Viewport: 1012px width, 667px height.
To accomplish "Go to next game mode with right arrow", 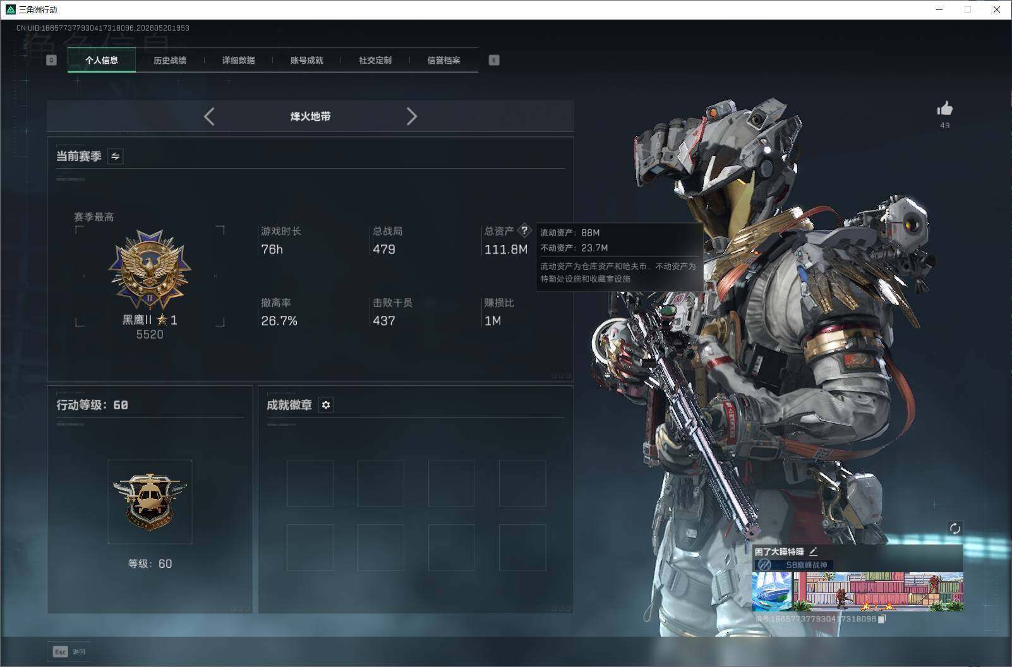I will pos(411,116).
